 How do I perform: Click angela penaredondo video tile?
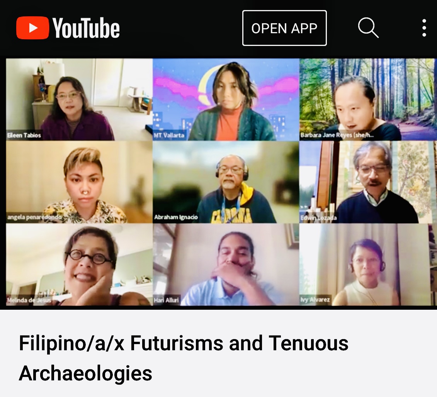(x=79, y=182)
